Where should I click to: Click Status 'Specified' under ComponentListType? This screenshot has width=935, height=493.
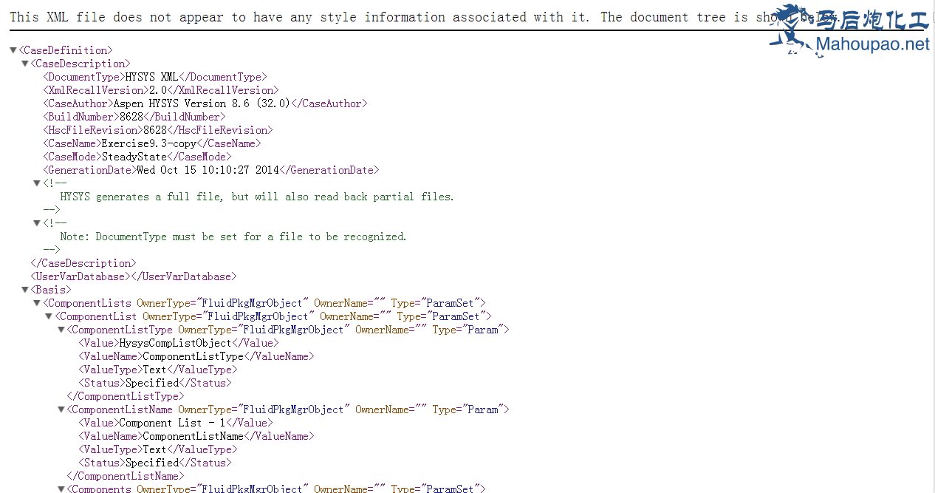pyautogui.click(x=155, y=383)
